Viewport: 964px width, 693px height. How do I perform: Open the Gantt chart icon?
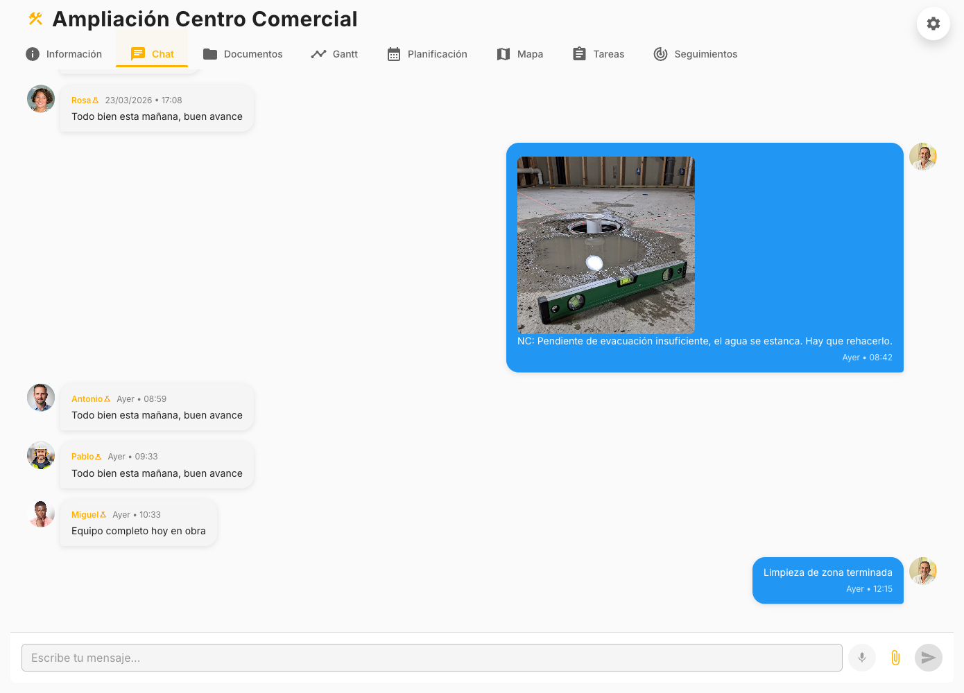(319, 53)
